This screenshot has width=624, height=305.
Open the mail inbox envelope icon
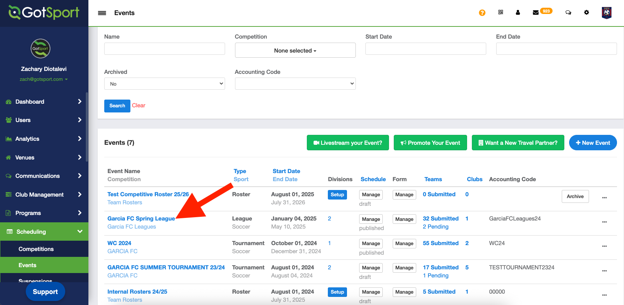click(x=536, y=12)
